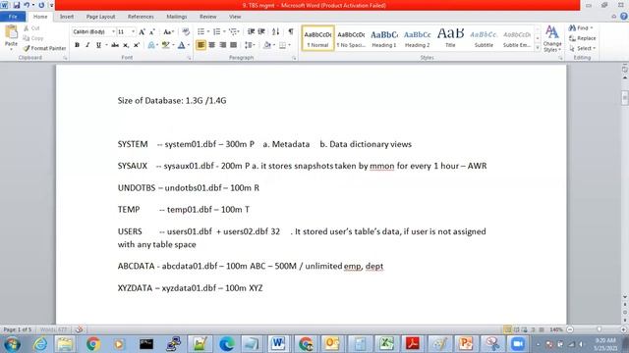Open Adobe Reader from the taskbar
The image size is (629, 353).
coord(413,344)
